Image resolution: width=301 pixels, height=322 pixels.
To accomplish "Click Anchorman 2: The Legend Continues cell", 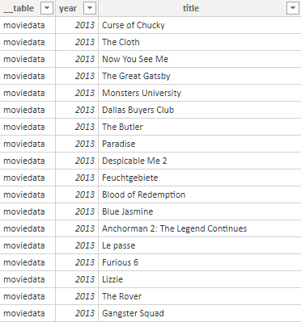I will [200, 228].
